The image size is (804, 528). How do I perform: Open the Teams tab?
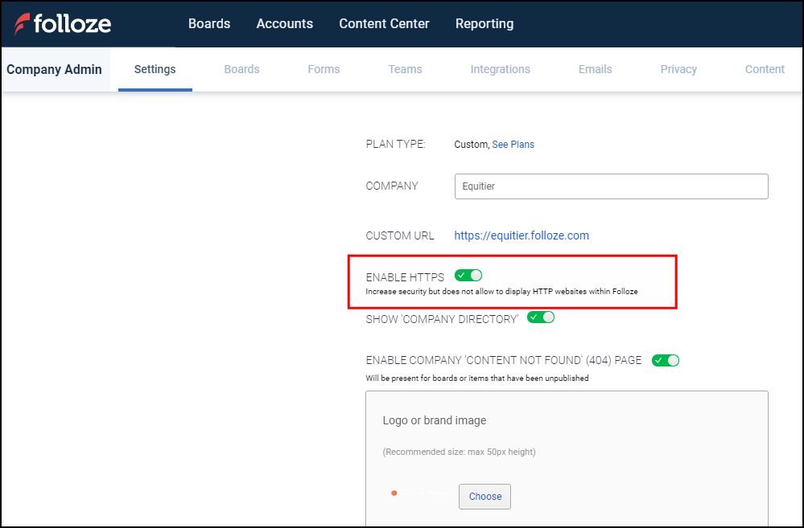[405, 69]
